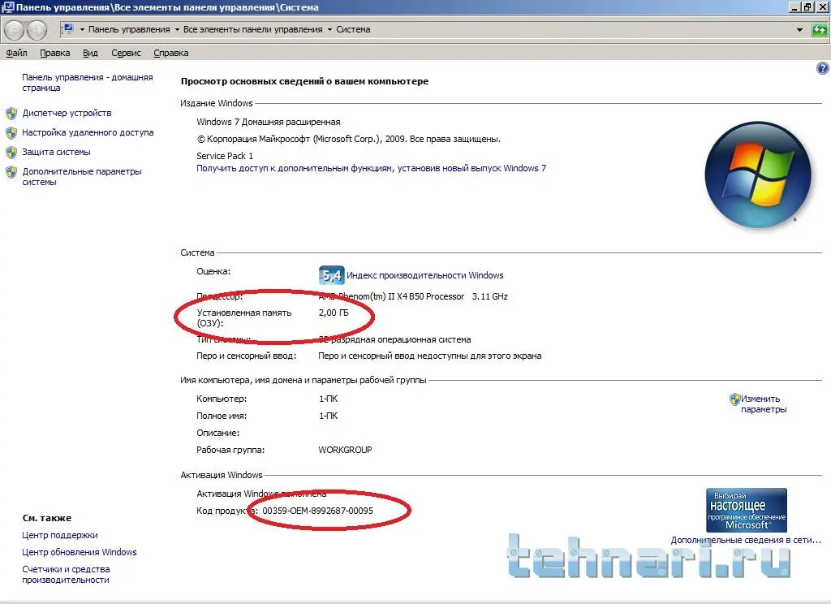Image resolution: width=831 pixels, height=604 pixels.
Task: Click the WORKGROUP workgroup value
Action: click(345, 450)
